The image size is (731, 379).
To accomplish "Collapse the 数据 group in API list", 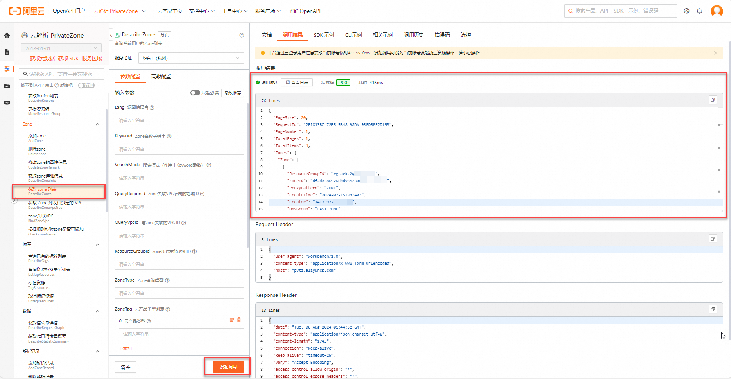I will pyautogui.click(x=97, y=311).
